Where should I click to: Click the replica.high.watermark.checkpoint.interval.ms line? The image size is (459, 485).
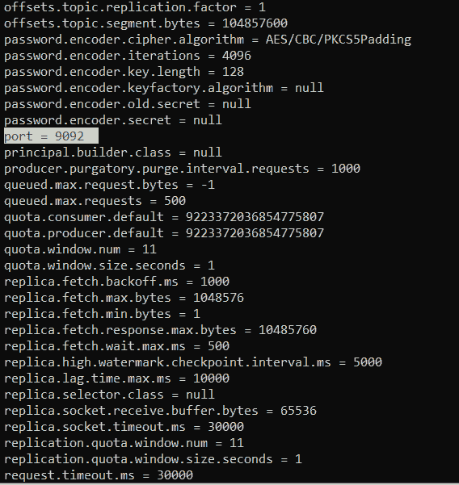tap(193, 362)
